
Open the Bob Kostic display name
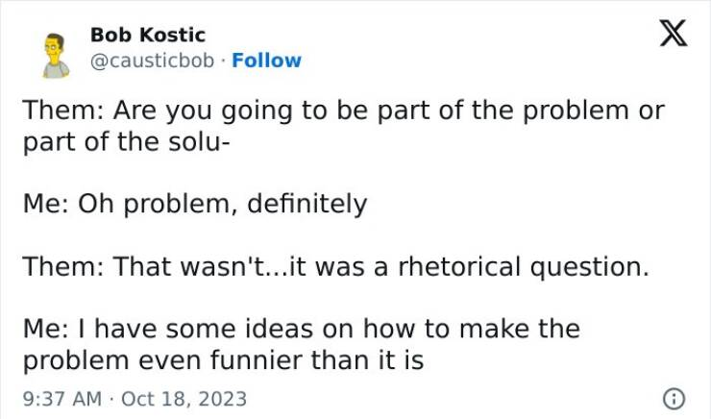[148, 35]
